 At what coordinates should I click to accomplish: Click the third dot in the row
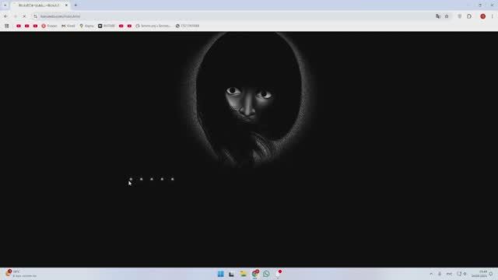coord(152,179)
